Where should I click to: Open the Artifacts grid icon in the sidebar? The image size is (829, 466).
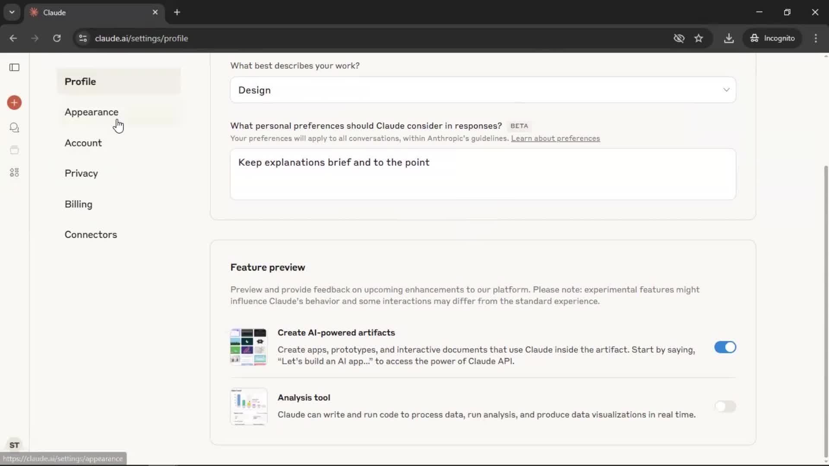[x=14, y=173]
